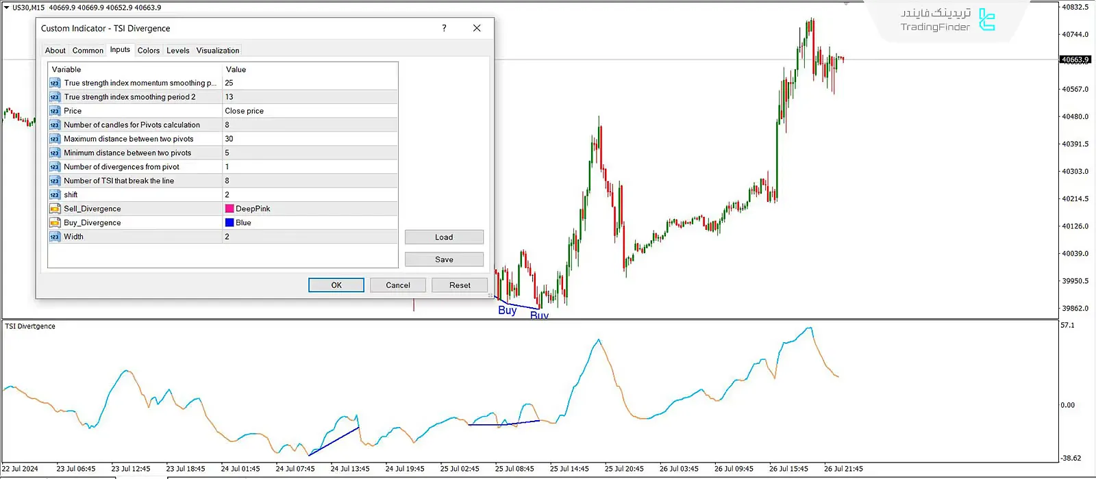Click the icon next to shift variable
The image size is (1096, 479).
tap(55, 195)
